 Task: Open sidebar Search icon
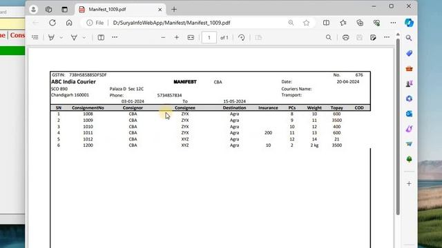pos(409,38)
